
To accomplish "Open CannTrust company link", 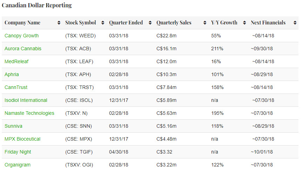I will click(x=16, y=87).
